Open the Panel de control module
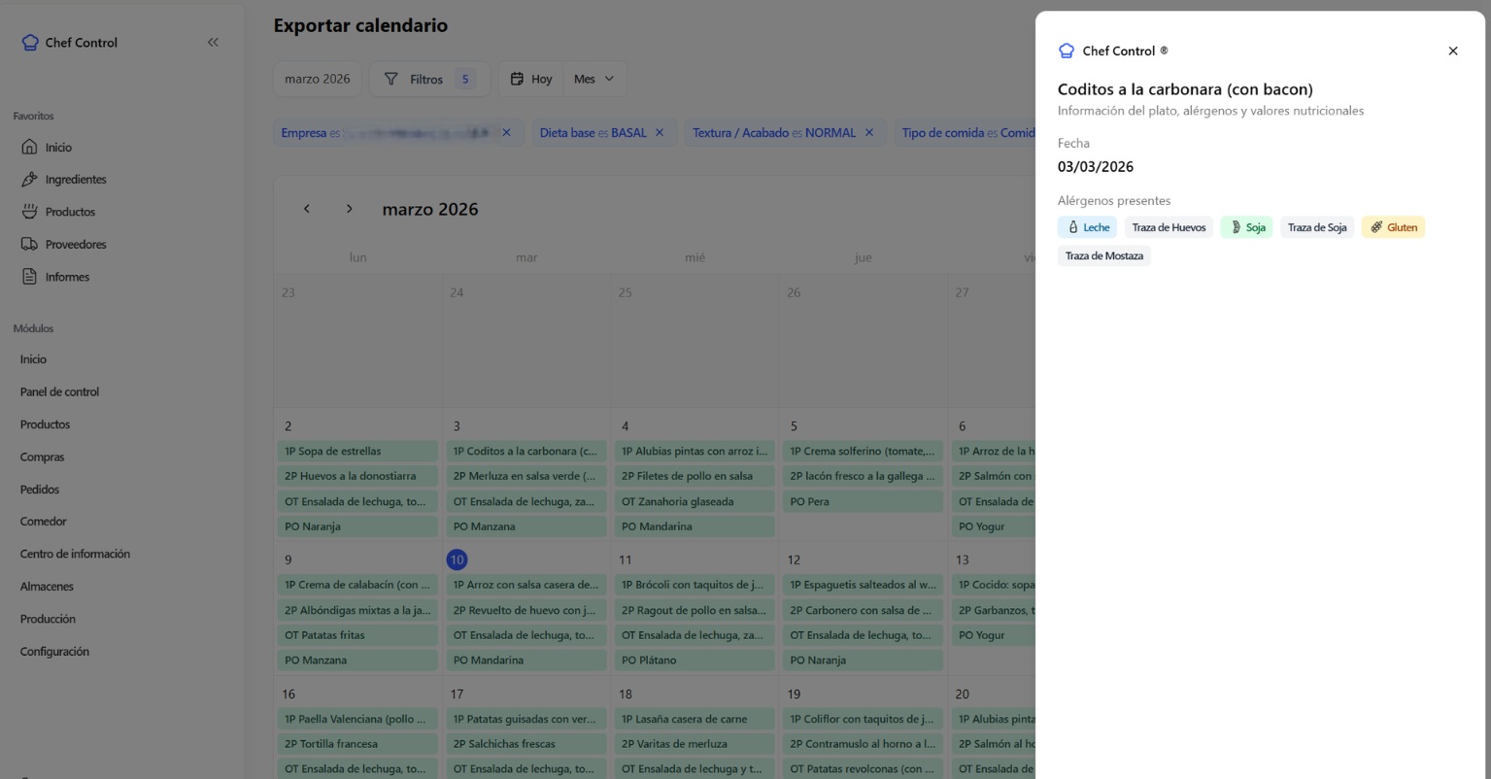The height and width of the screenshot is (779, 1491). tap(59, 391)
